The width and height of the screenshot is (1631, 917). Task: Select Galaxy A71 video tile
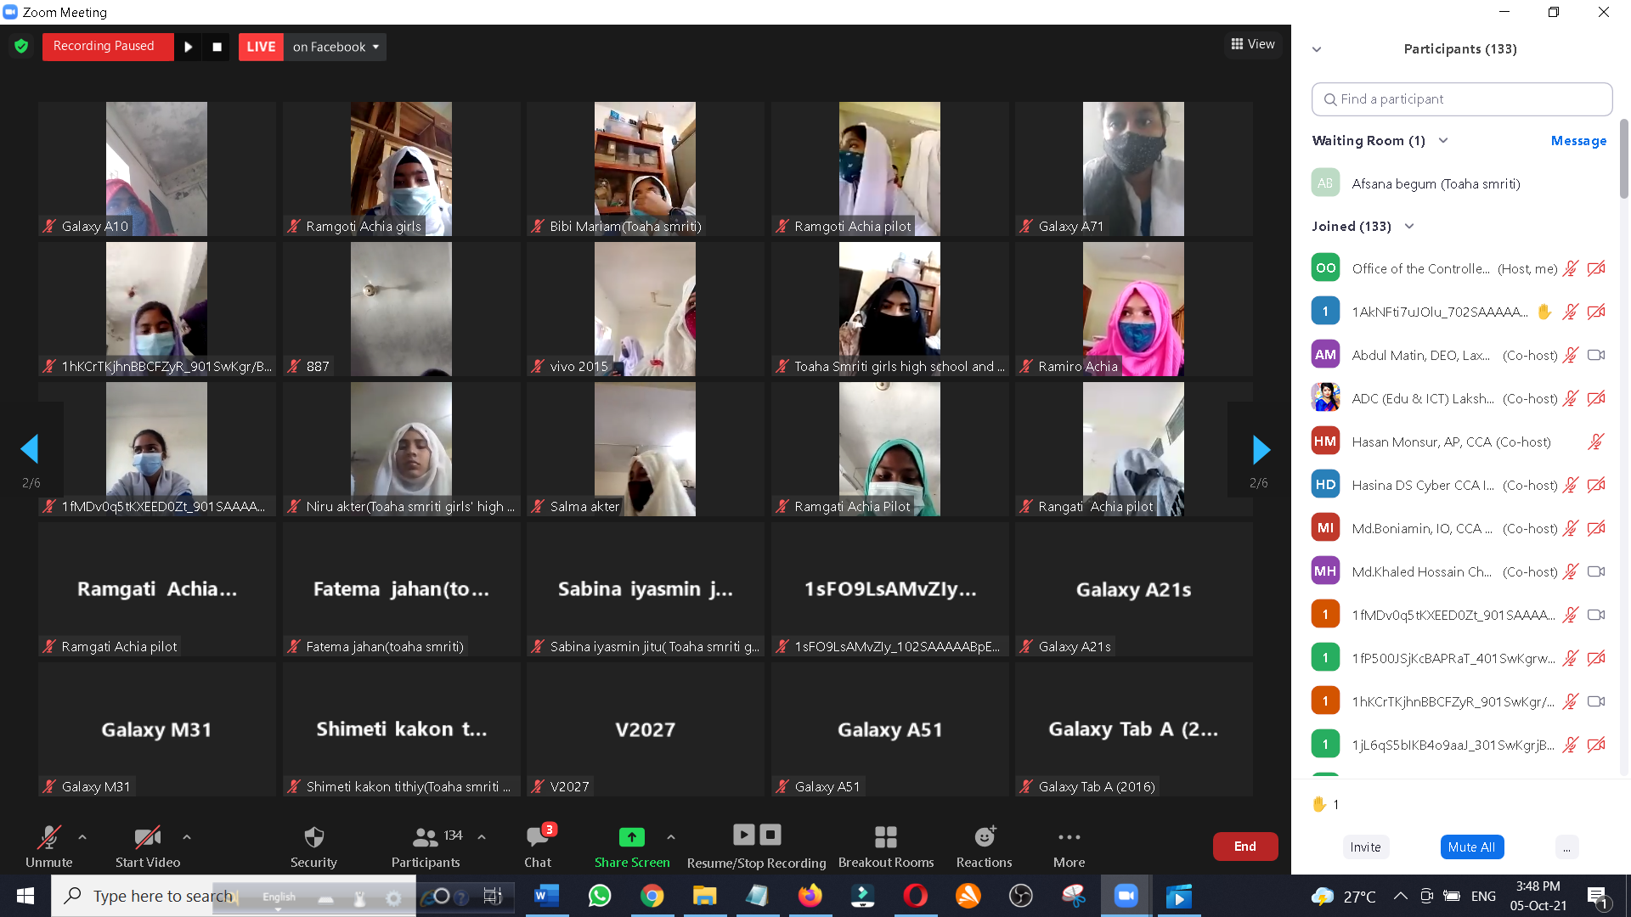point(1133,169)
